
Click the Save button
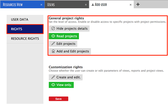pos(59,99)
